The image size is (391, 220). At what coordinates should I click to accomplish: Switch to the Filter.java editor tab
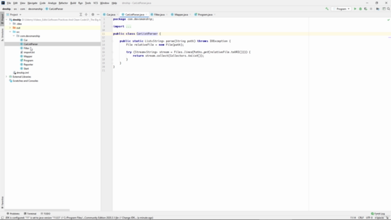(159, 15)
